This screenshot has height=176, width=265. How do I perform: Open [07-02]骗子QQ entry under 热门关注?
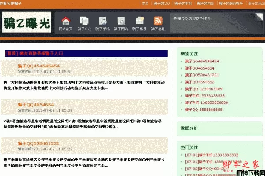coord(207,169)
